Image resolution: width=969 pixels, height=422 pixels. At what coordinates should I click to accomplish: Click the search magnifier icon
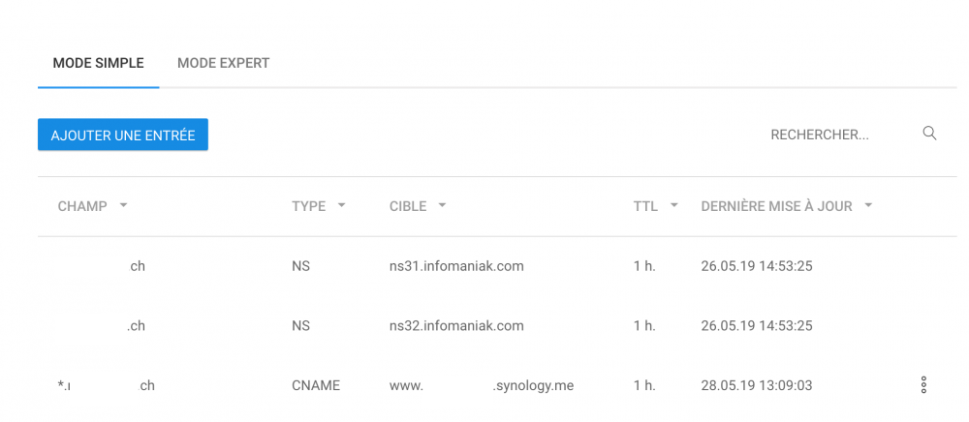pyautogui.click(x=929, y=134)
